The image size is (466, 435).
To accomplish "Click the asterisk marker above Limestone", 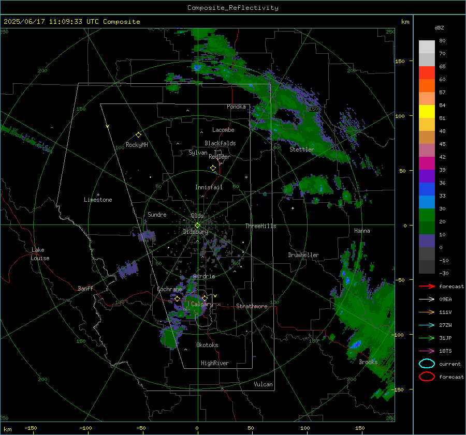I will 98,195.
